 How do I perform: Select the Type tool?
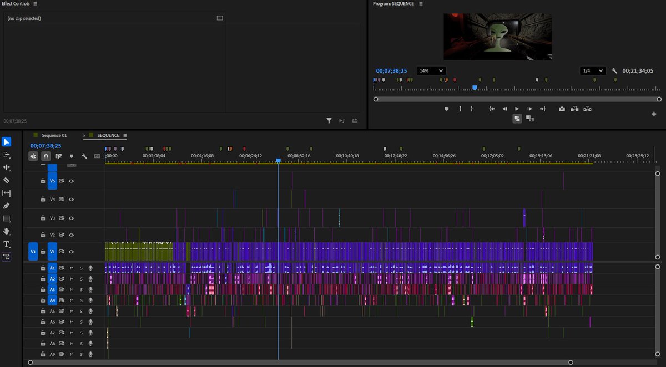[x=7, y=244]
